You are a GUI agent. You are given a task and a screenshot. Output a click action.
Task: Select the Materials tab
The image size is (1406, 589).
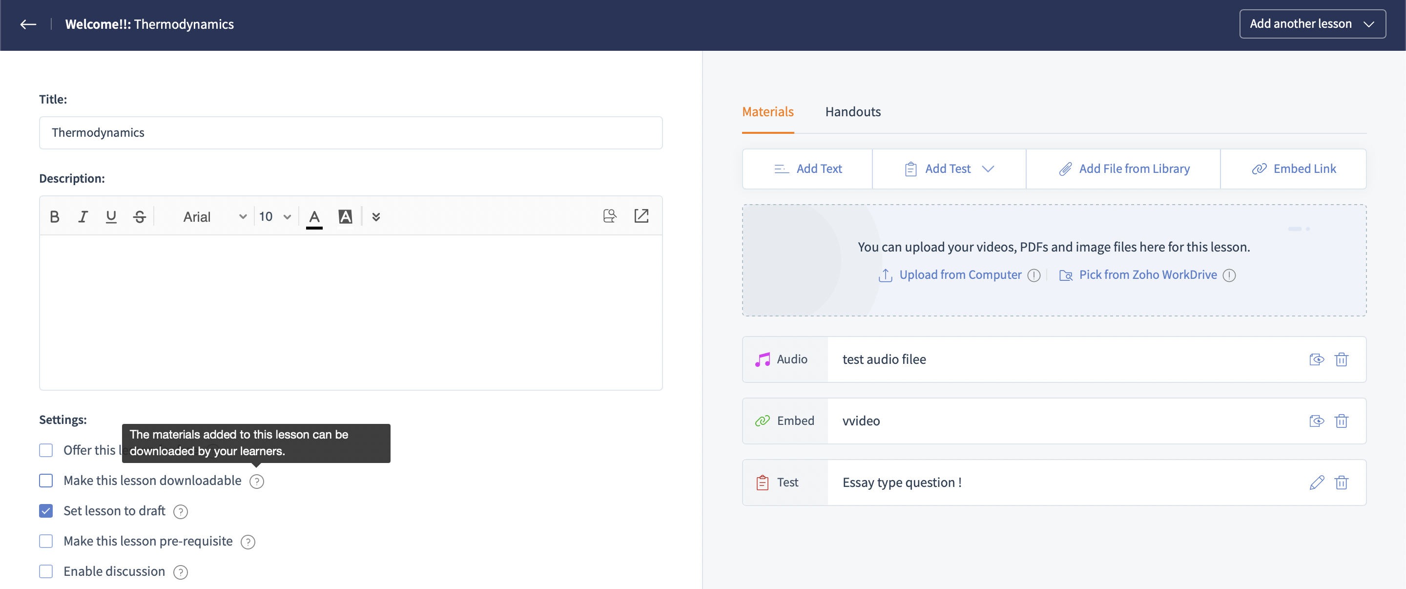tap(767, 112)
